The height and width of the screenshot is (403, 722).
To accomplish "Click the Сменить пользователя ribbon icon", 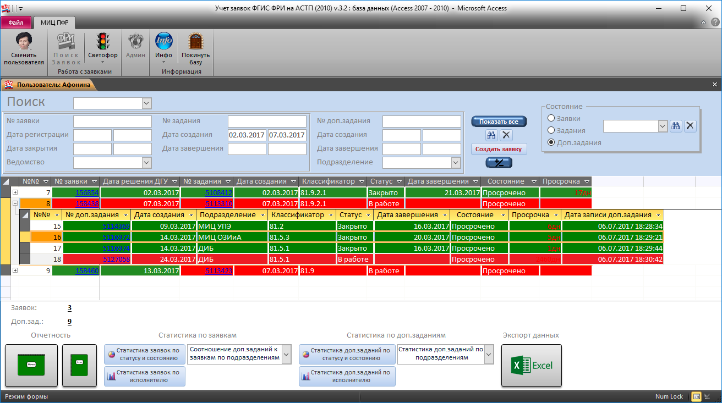I will coord(24,42).
